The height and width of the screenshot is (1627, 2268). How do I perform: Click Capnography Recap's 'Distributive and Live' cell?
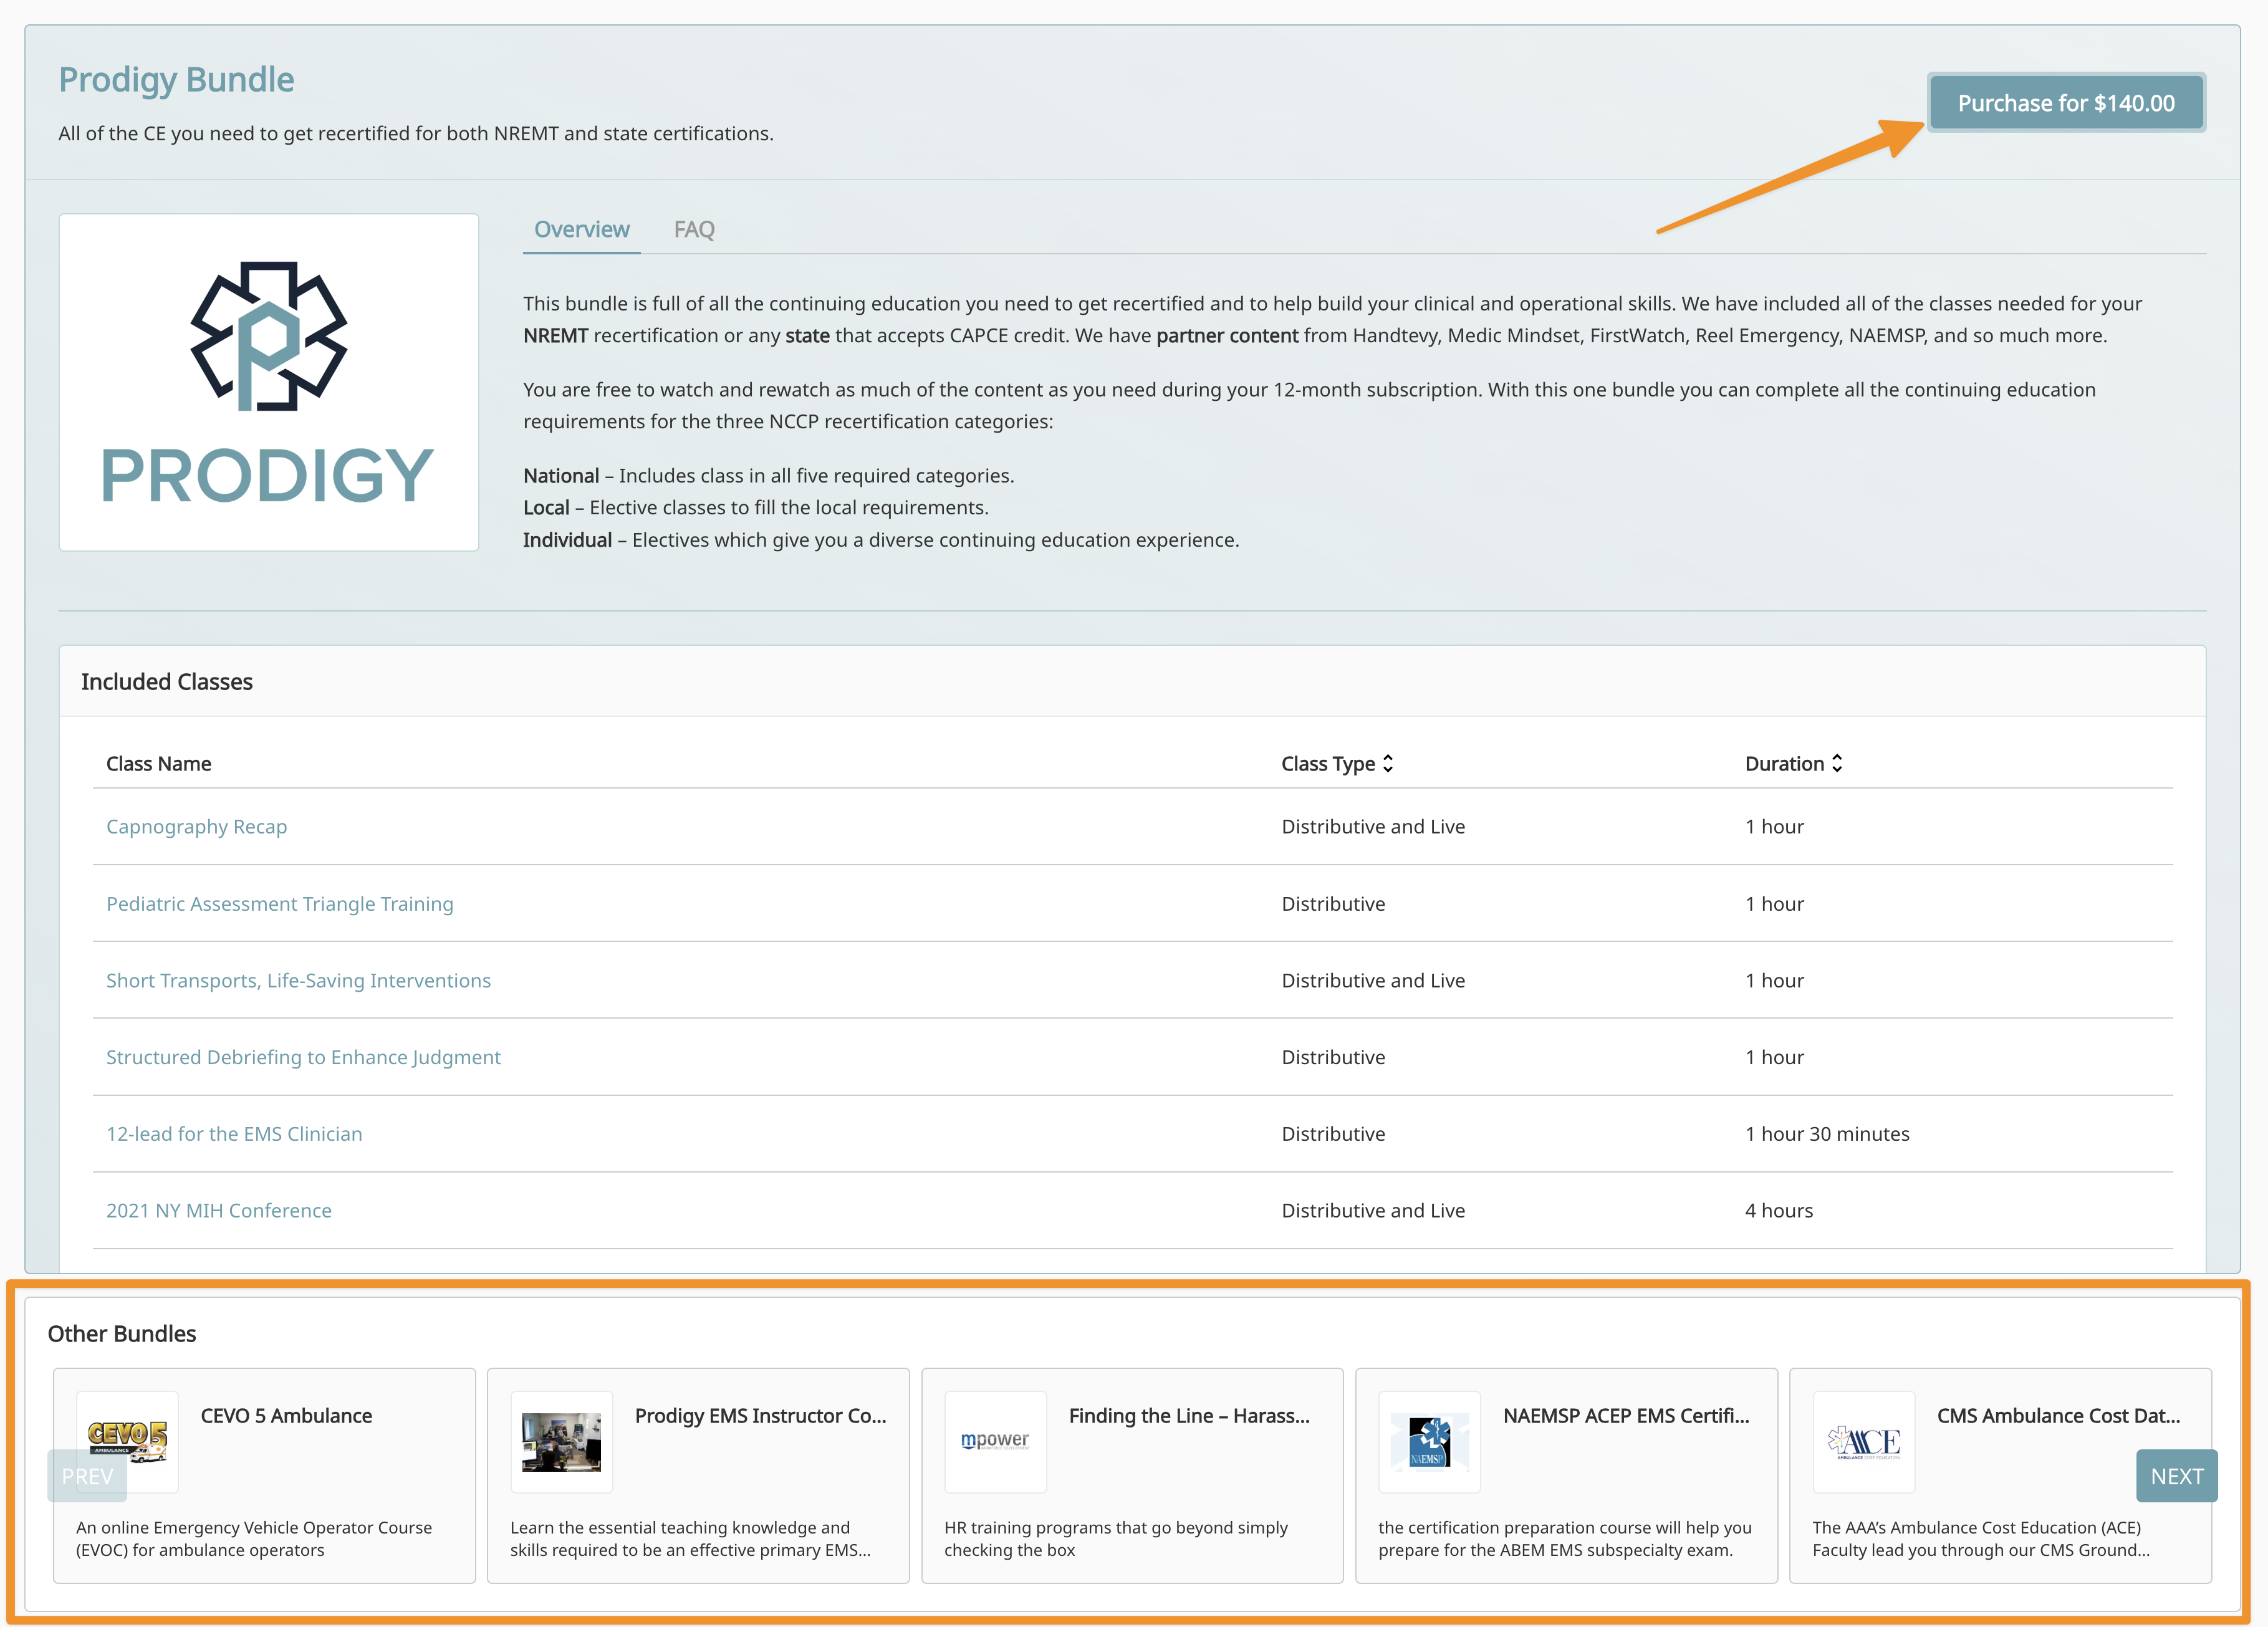point(1373,827)
